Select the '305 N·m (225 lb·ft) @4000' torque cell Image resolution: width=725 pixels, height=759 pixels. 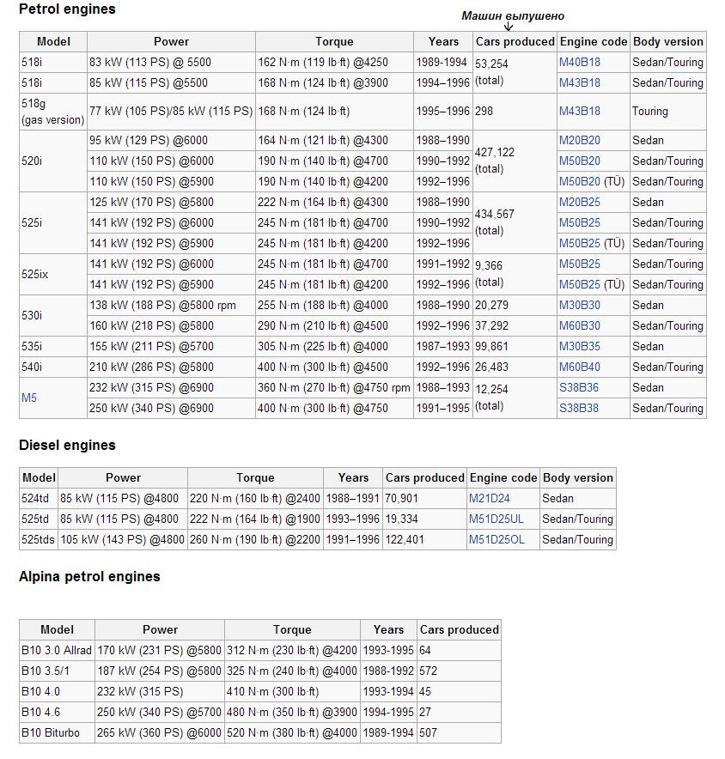(334, 347)
